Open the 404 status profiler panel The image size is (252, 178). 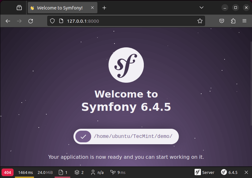pyautogui.click(x=8, y=172)
